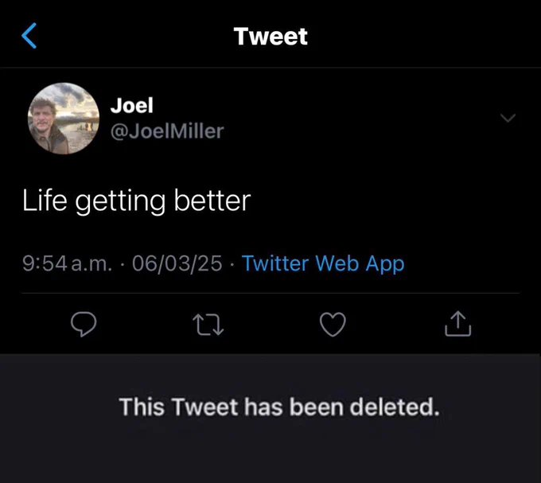Screen dimensions: 541x483
Task: Go back using the blue arrow
Action: [29, 36]
